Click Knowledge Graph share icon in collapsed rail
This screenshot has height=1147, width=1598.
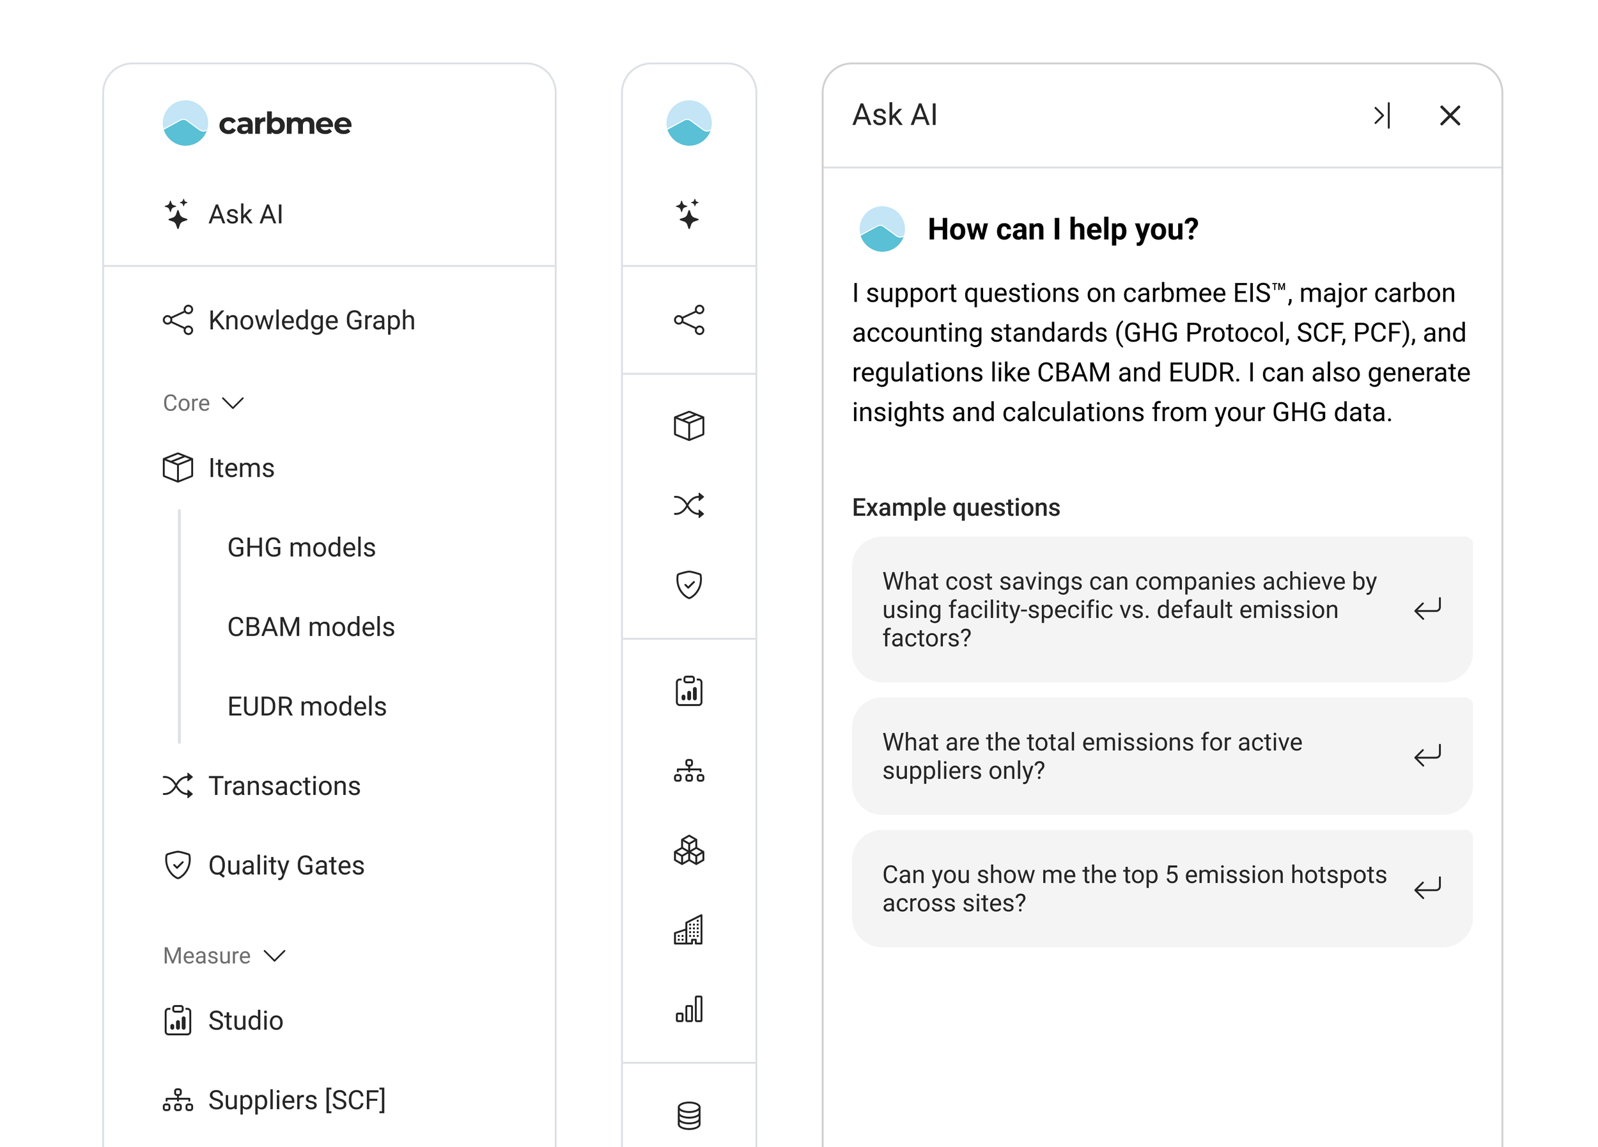[x=689, y=320]
